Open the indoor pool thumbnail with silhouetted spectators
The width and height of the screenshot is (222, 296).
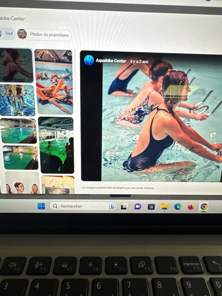(56, 145)
